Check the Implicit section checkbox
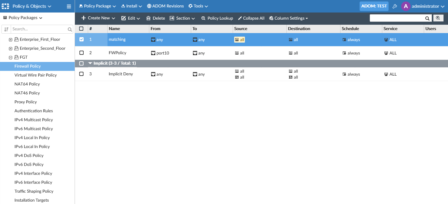The image size is (448, 204). tap(82, 63)
